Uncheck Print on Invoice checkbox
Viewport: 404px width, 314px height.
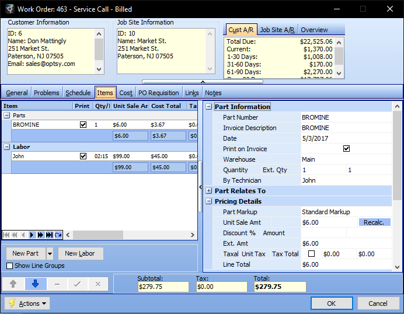pyautogui.click(x=346, y=149)
